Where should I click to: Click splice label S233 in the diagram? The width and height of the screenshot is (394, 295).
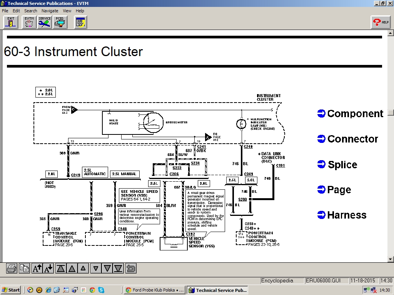[x=177, y=168]
